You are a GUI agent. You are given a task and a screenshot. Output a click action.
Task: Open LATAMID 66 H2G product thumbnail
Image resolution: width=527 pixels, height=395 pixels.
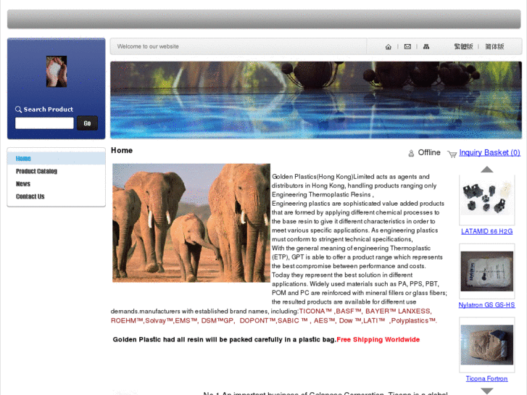coord(486,200)
